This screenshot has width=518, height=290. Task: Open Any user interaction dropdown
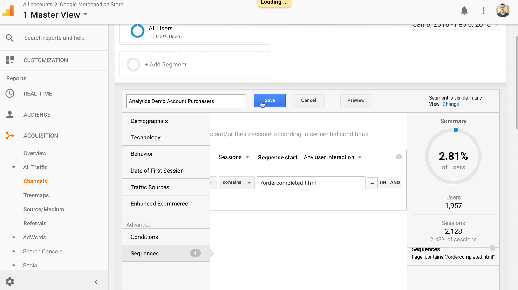tap(333, 157)
